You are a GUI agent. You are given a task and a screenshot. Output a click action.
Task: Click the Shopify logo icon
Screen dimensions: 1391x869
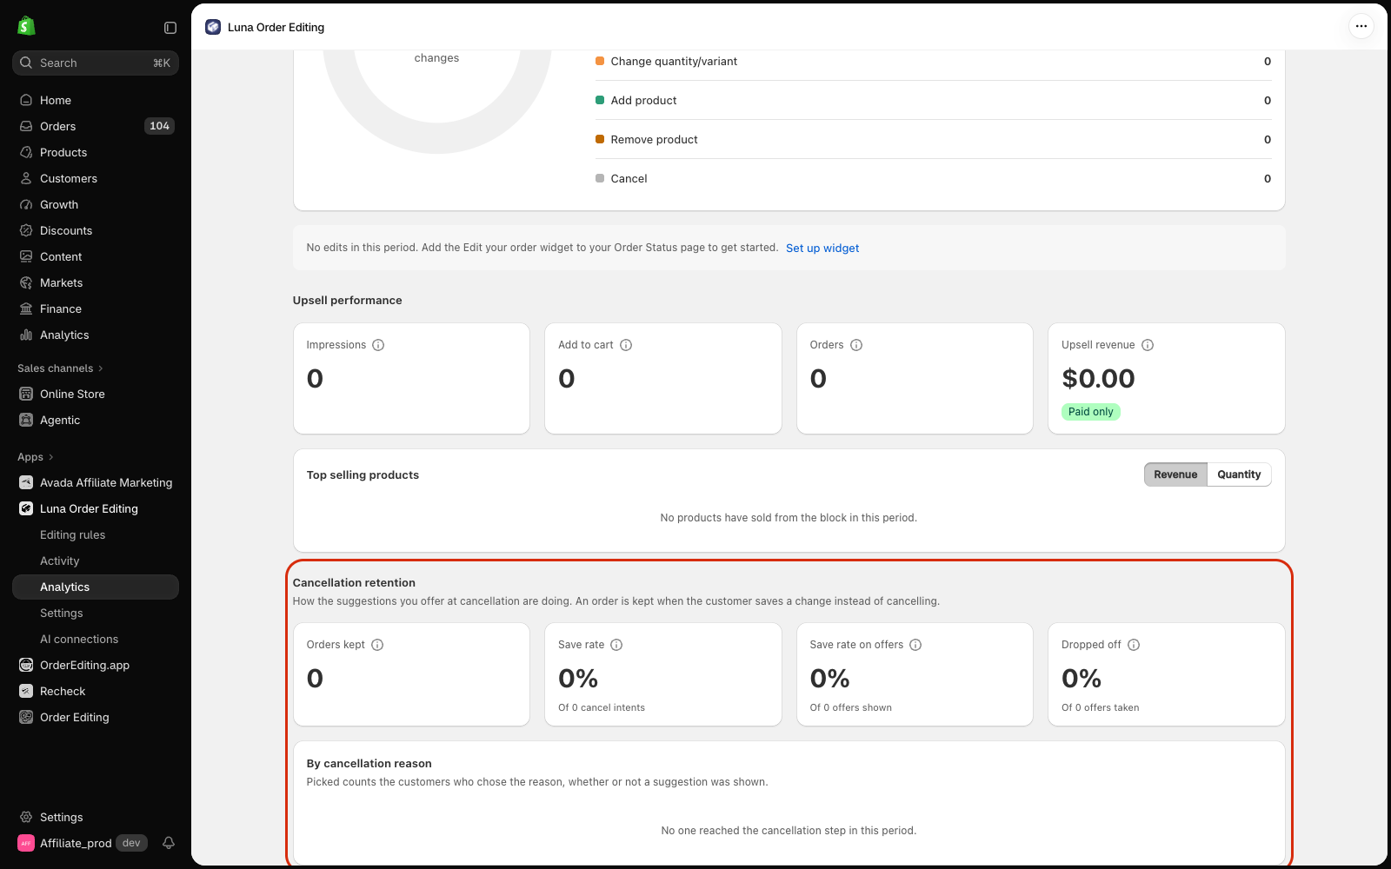click(x=26, y=26)
